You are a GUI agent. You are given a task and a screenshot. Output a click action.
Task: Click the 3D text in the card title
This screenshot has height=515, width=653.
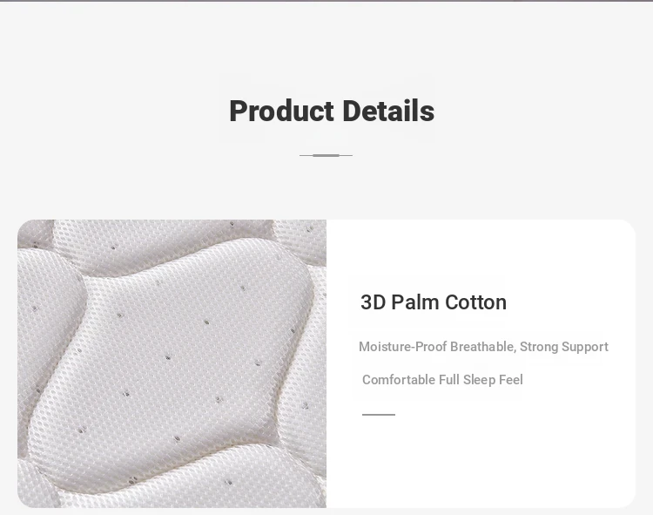(374, 302)
